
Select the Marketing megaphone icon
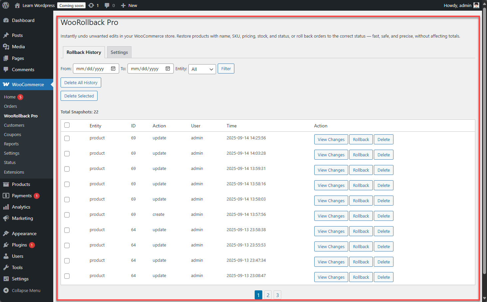(x=7, y=218)
